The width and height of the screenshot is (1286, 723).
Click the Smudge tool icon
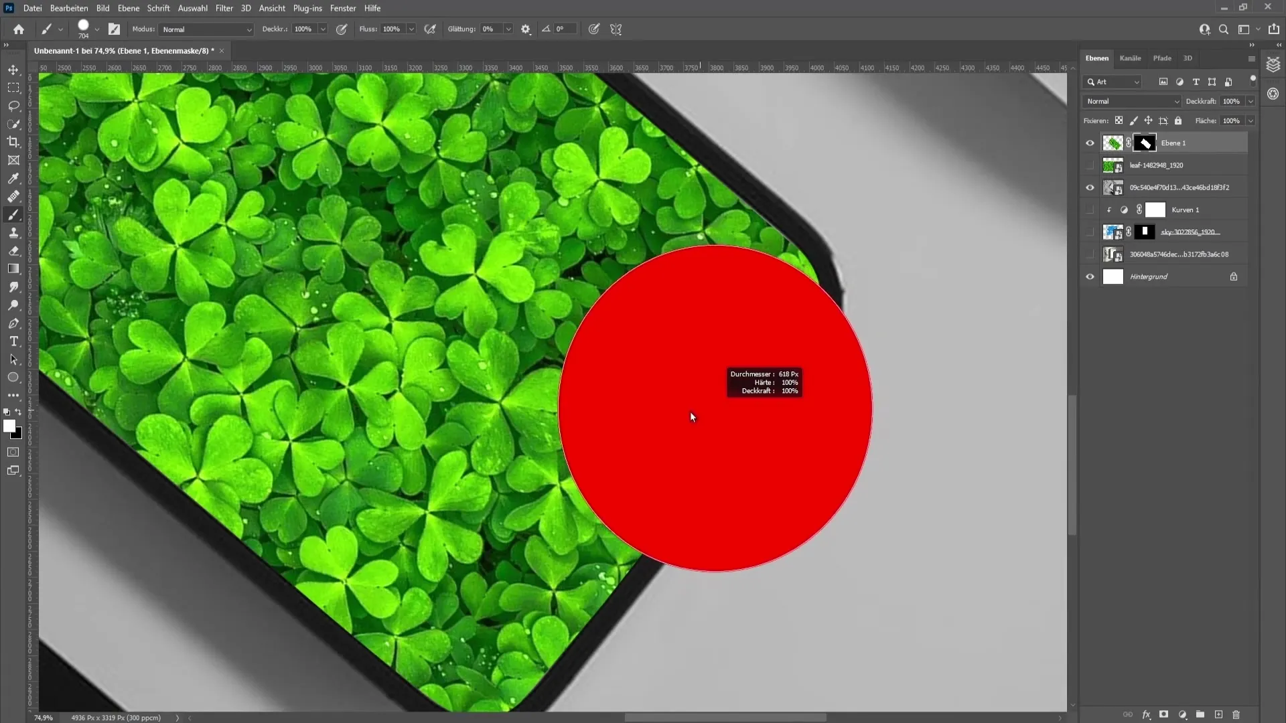coord(13,286)
